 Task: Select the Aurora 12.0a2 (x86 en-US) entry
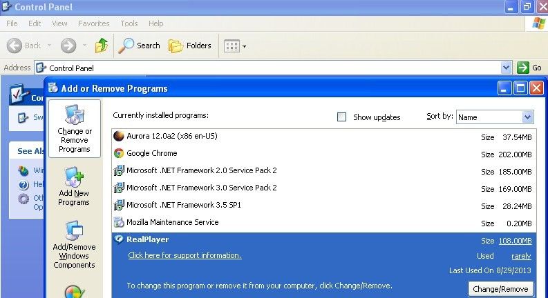coord(172,136)
